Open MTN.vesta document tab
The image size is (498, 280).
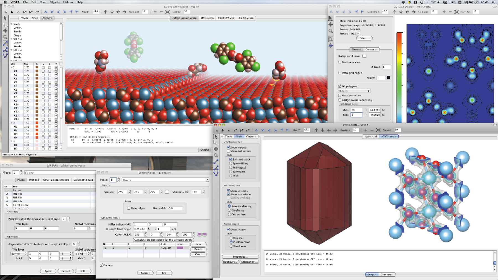(207, 18)
